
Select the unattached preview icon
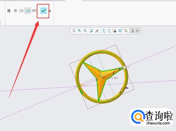tap(21, 11)
